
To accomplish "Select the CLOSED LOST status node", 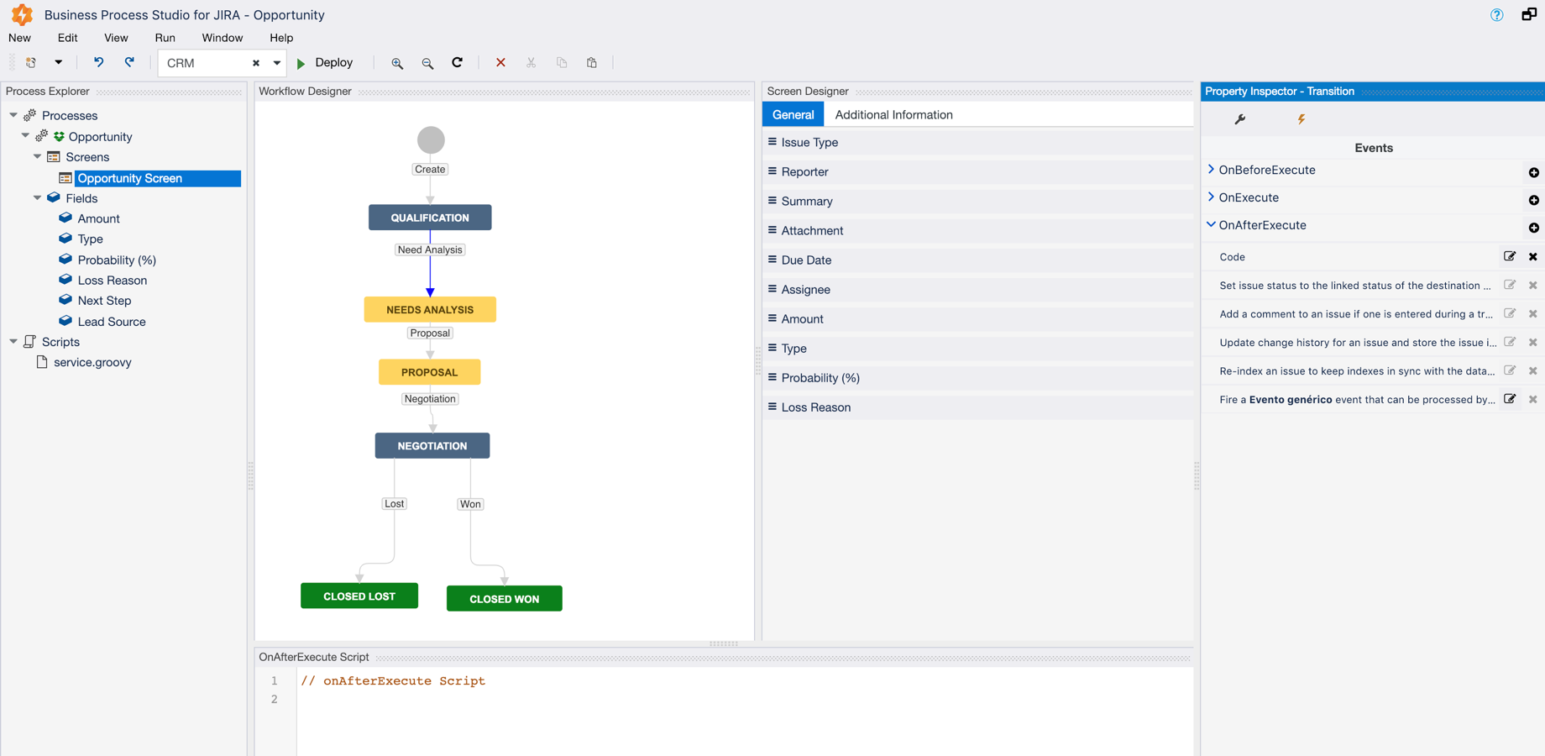I will click(359, 596).
